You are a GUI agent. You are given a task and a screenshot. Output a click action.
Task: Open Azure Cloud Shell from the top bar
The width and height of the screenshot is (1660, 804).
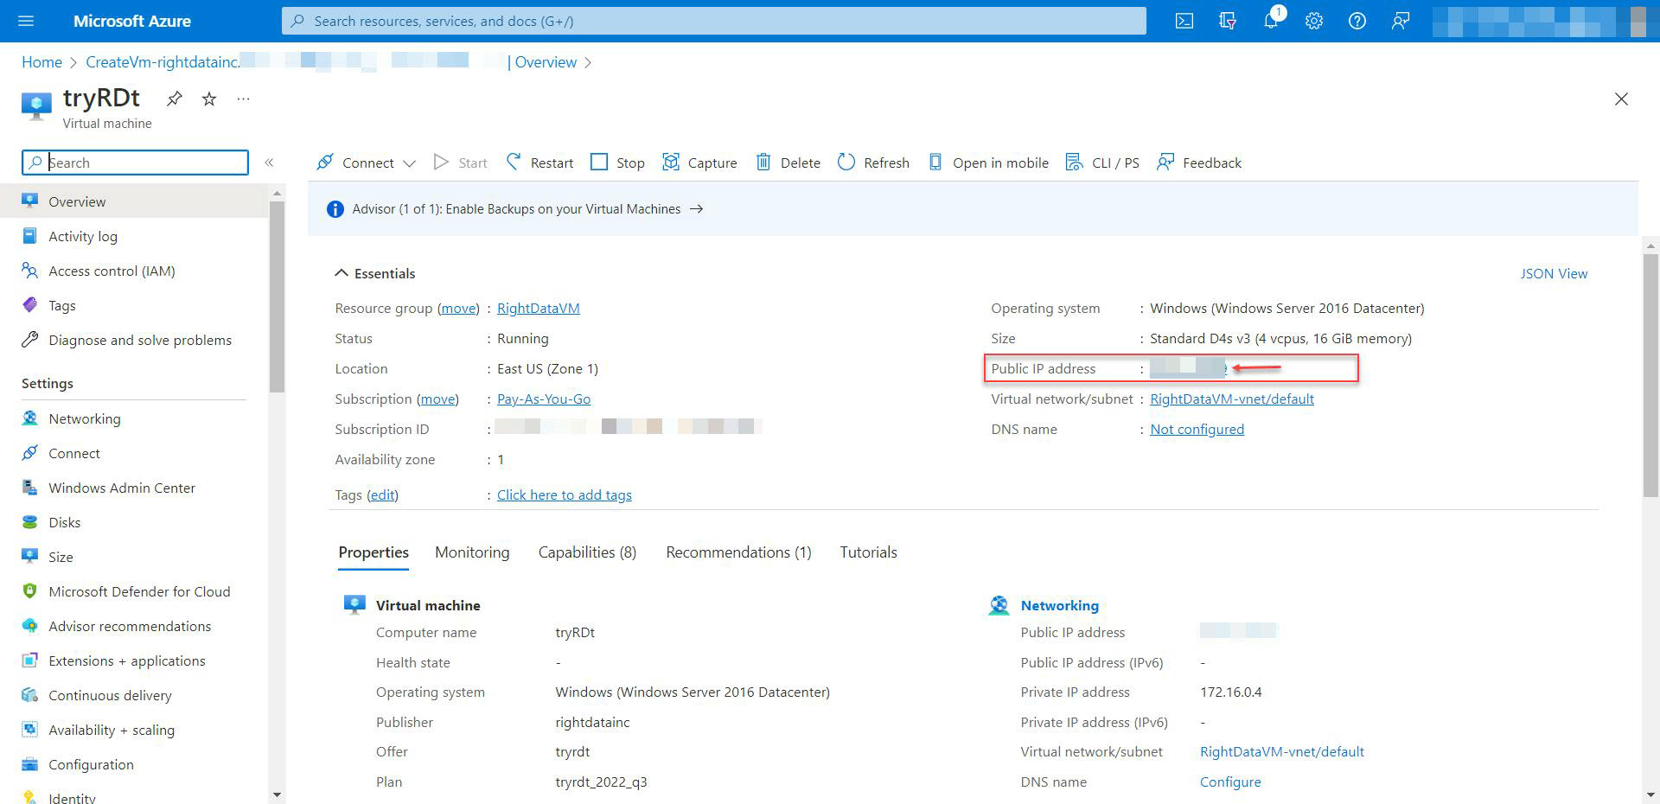click(x=1184, y=21)
